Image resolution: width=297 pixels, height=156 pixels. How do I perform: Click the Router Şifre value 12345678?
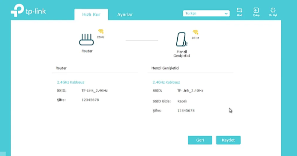click(x=90, y=100)
